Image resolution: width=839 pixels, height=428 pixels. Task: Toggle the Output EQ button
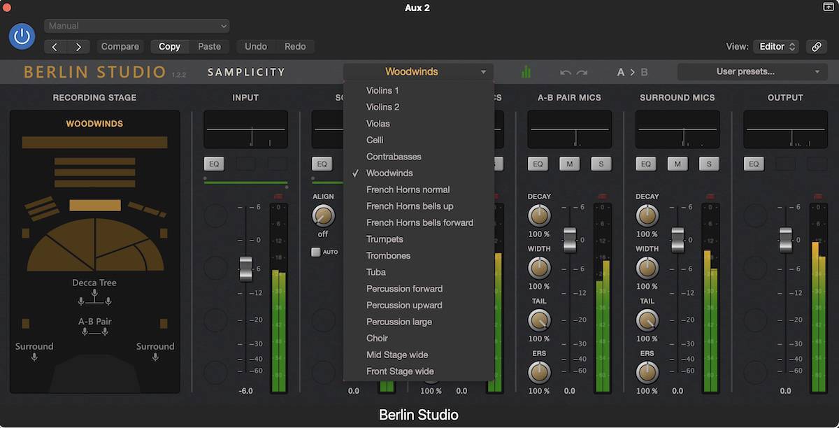[754, 164]
